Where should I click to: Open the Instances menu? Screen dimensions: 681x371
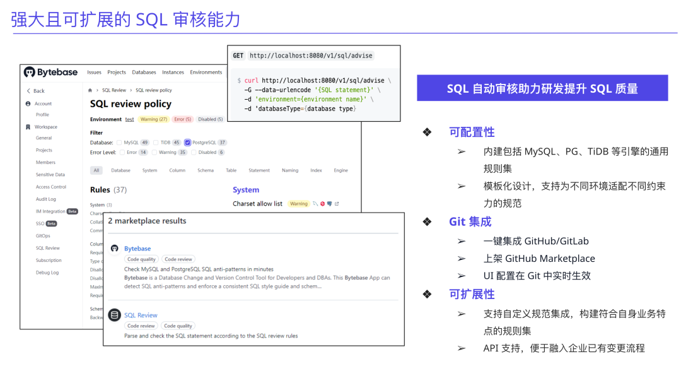click(x=173, y=73)
